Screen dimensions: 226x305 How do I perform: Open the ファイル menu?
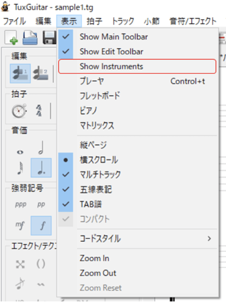14,21
